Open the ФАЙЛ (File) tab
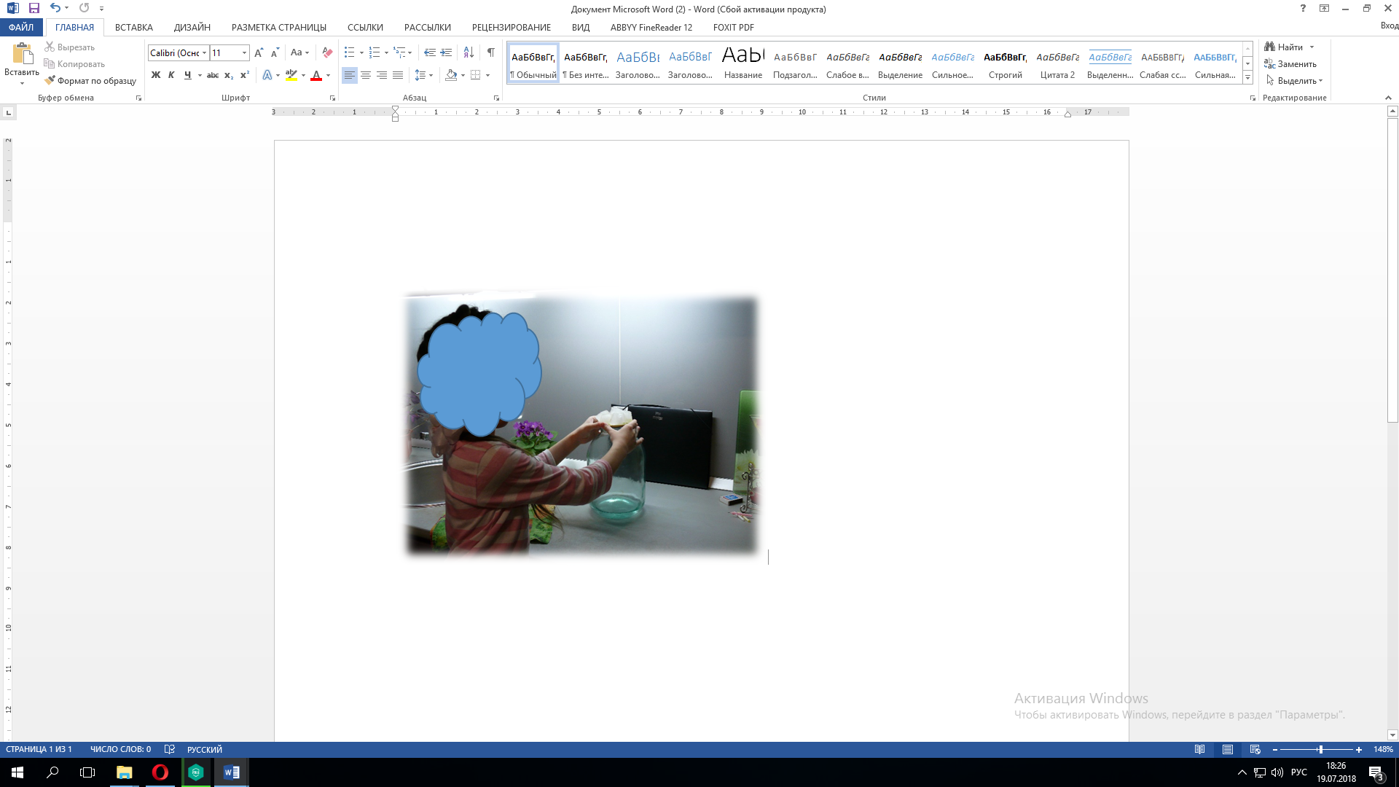Viewport: 1399px width, 787px height. click(21, 27)
